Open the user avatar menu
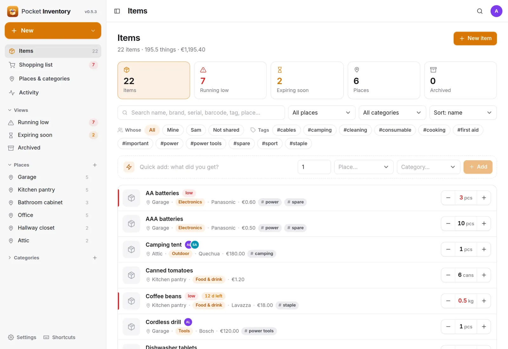 [x=496, y=11]
